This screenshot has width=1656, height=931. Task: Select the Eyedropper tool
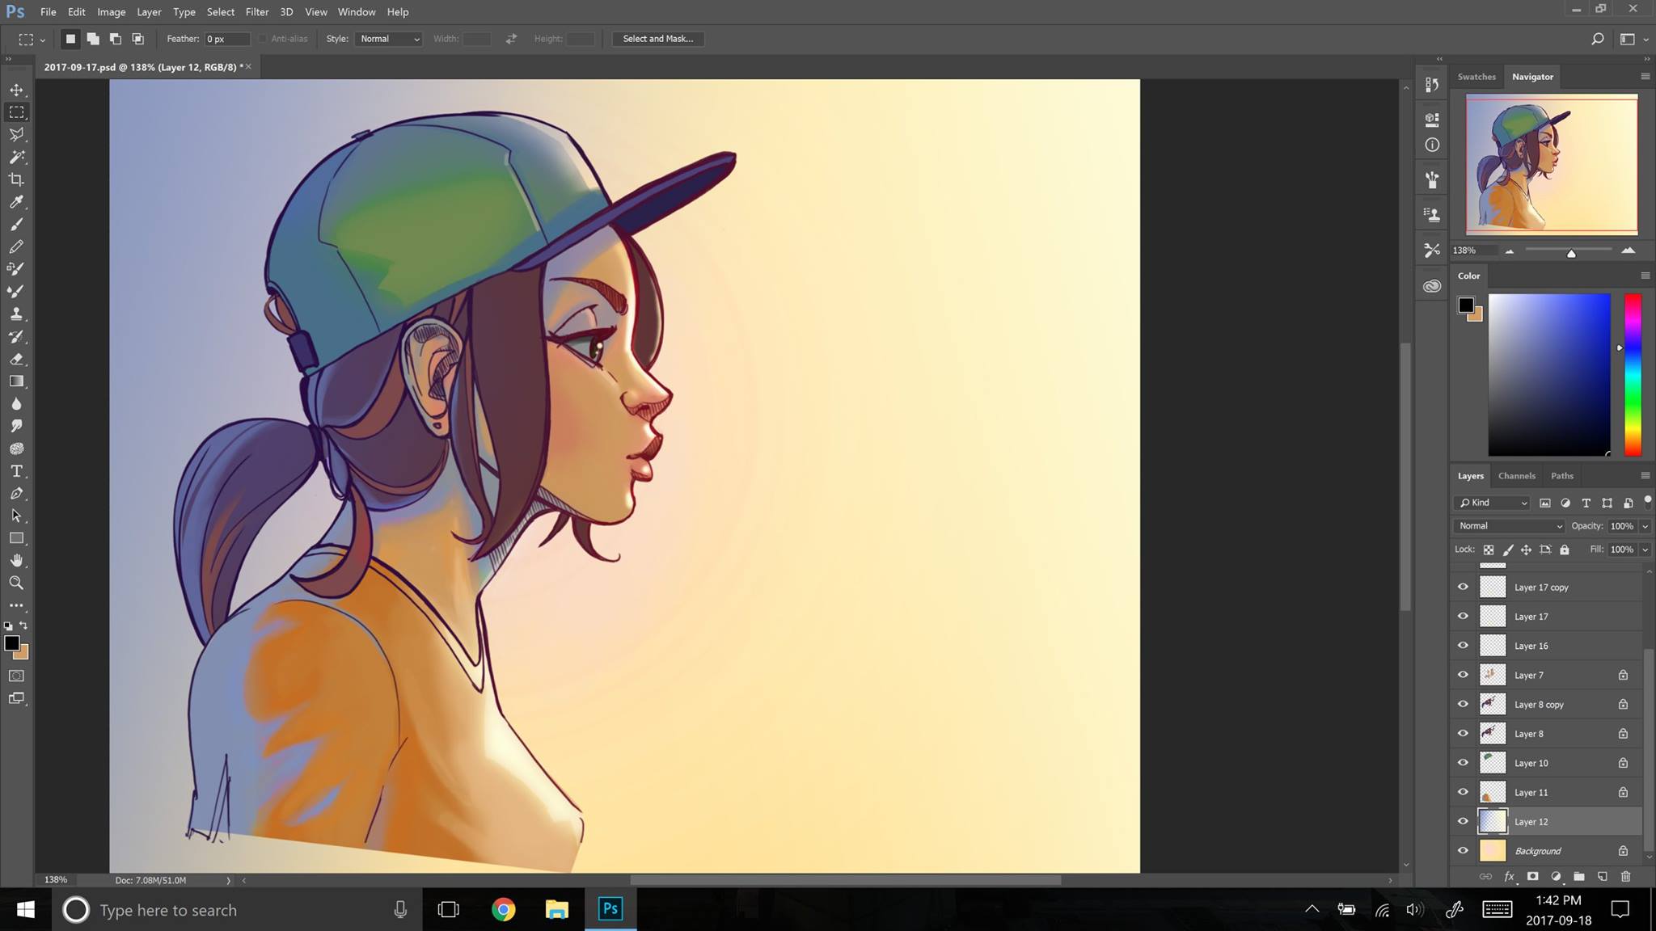pos(16,202)
